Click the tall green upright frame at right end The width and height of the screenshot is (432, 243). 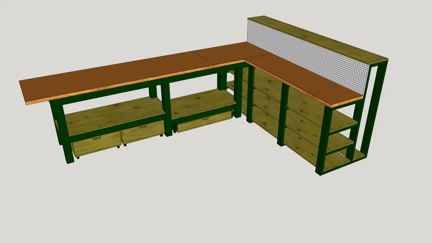coord(374,109)
